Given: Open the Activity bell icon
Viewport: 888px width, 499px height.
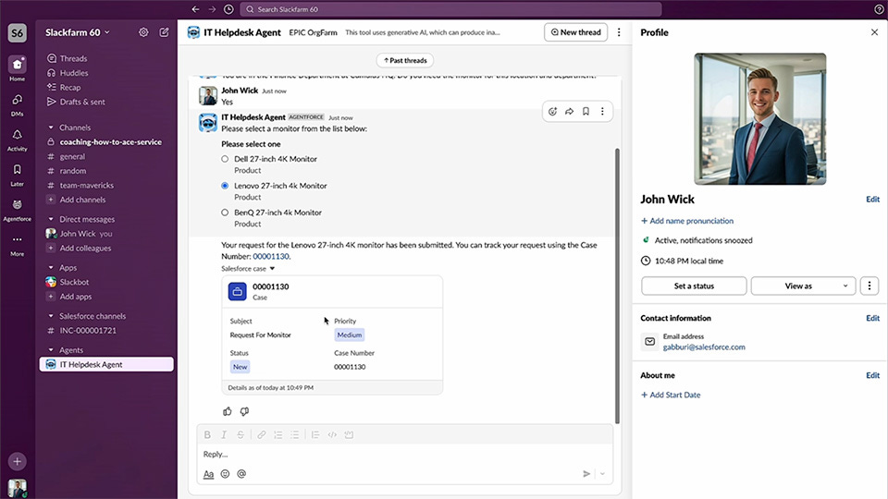Looking at the screenshot, I should coord(17,135).
